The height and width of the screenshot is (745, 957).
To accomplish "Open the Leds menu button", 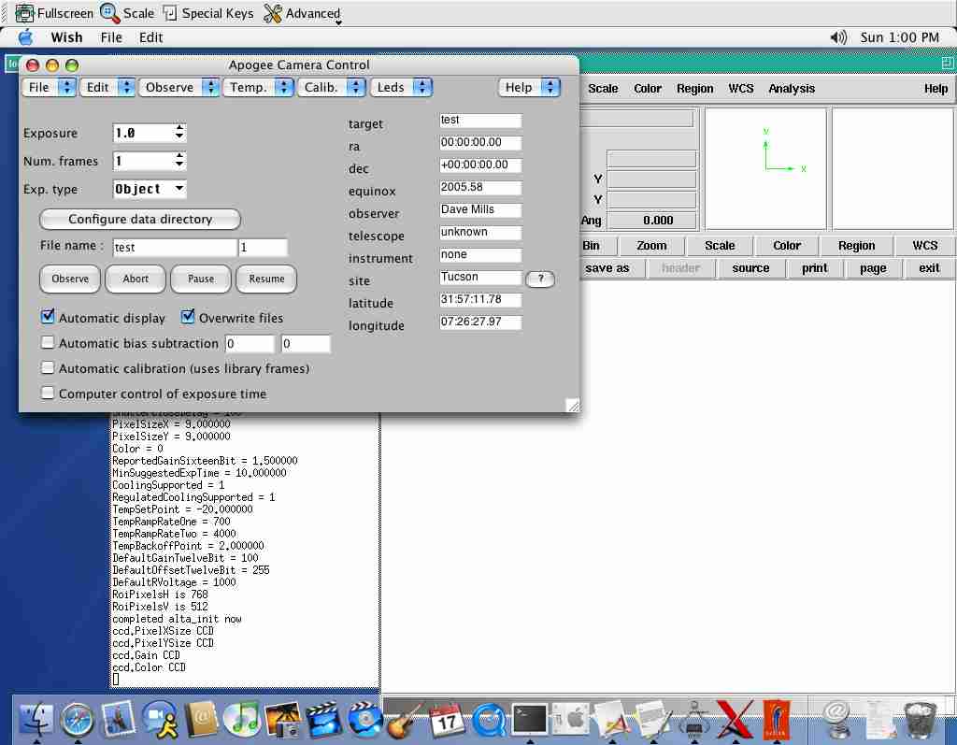I will [x=401, y=87].
